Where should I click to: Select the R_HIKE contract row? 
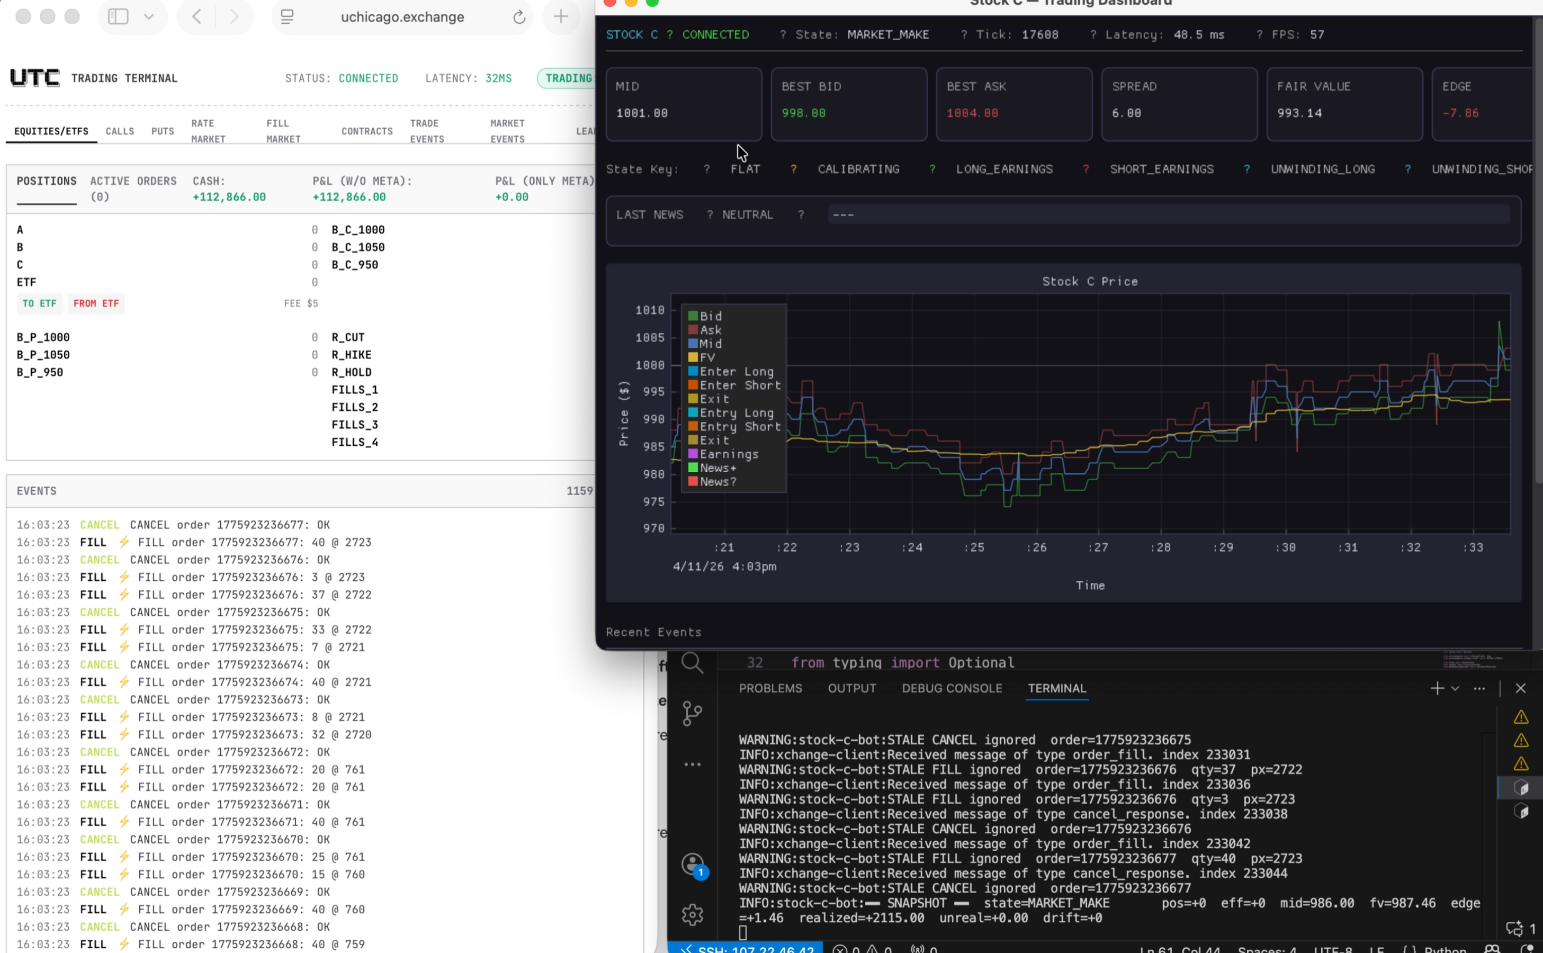click(351, 355)
